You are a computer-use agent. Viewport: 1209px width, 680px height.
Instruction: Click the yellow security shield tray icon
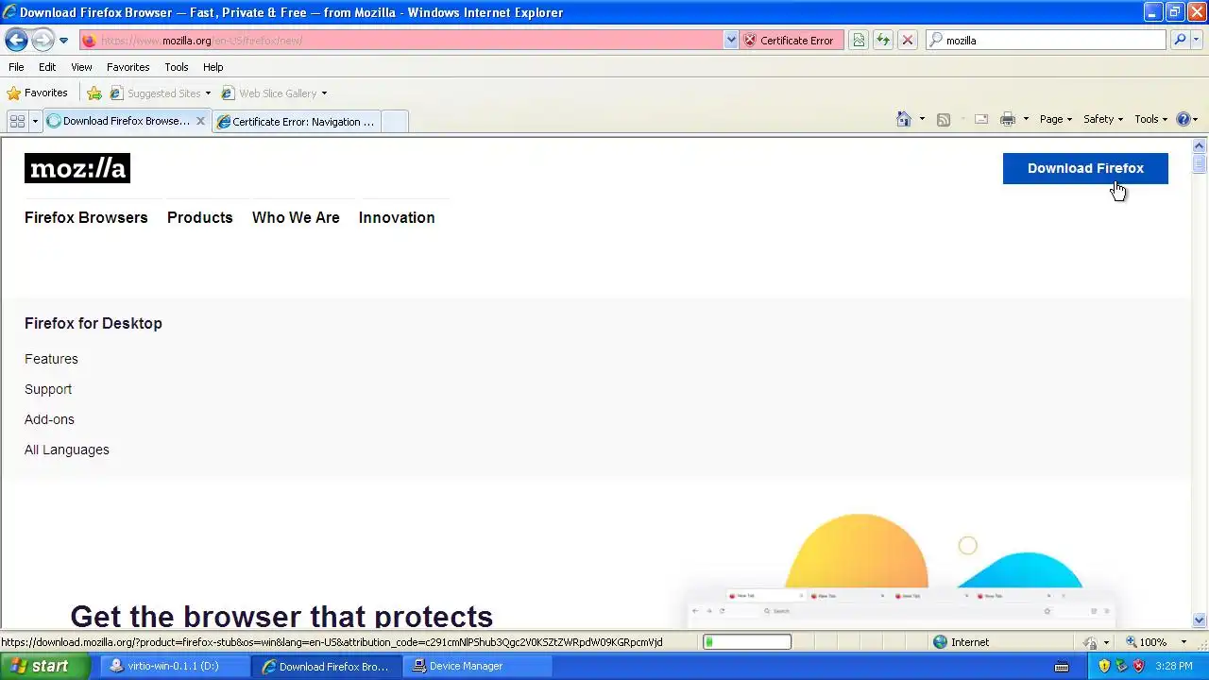pyautogui.click(x=1104, y=666)
